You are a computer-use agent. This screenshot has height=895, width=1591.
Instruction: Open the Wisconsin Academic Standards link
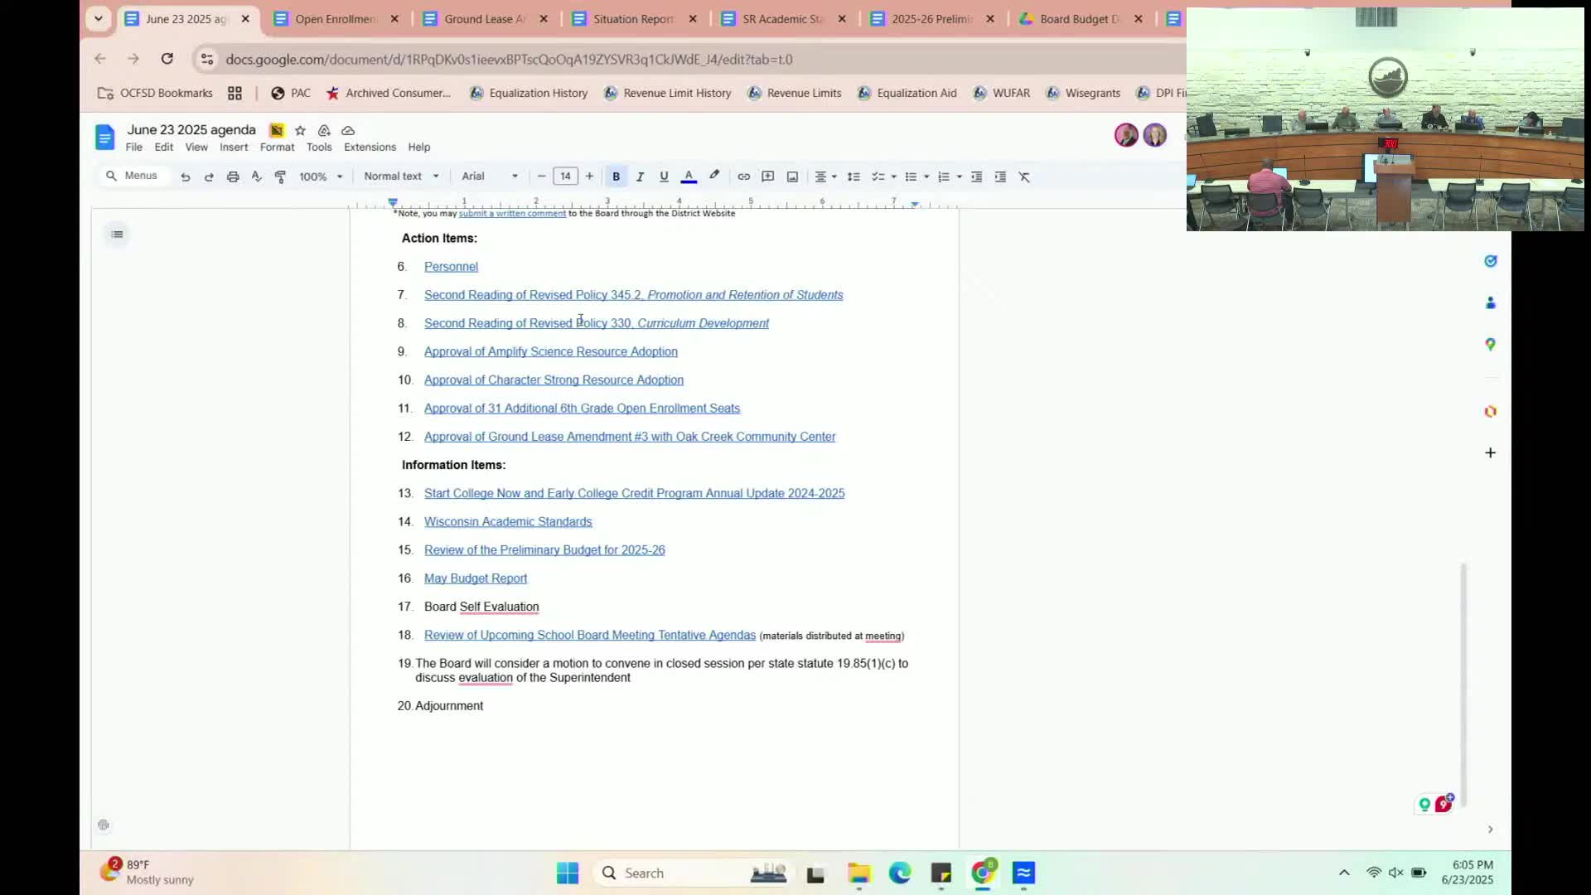pyautogui.click(x=508, y=522)
